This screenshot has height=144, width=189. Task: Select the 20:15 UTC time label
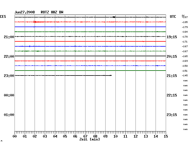coord(172,57)
